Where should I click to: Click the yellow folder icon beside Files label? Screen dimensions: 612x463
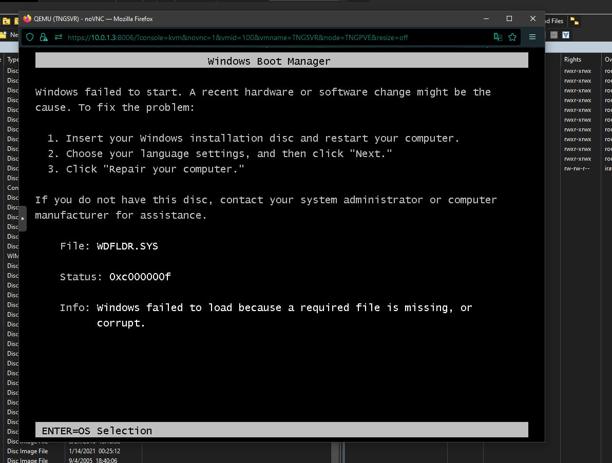[575, 21]
